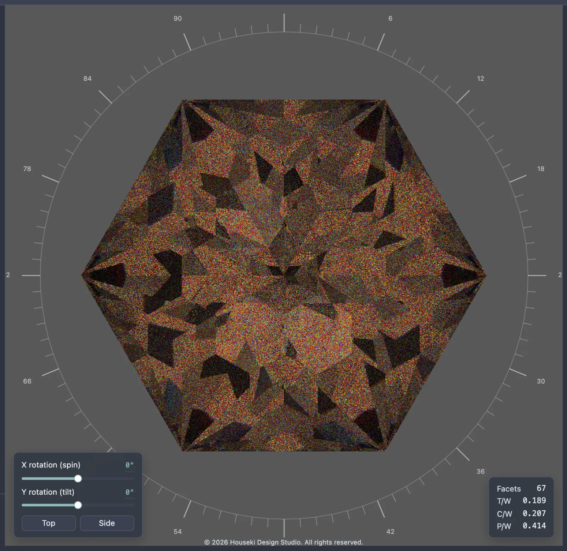Viewport: 567px width, 551px height.
Task: Click the index wheel label 66
Action: click(x=27, y=381)
